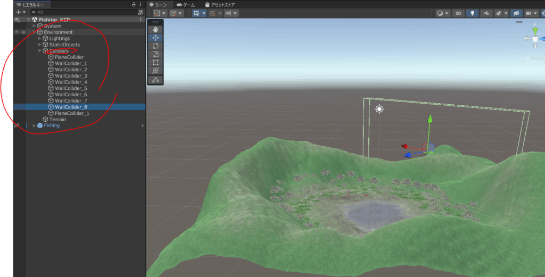Viewport: 545px width, 277px height.
Task: Select the Scale tool
Action: pyautogui.click(x=155, y=54)
